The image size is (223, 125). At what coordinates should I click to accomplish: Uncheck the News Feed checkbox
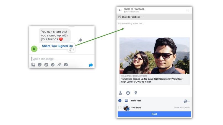pyautogui.click(x=120, y=101)
